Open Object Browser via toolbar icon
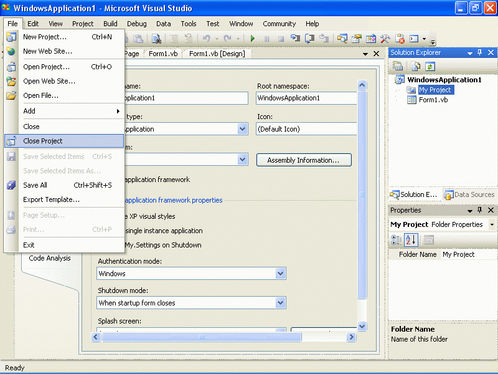Image resolution: width=498 pixels, height=374 pixels. point(370,39)
